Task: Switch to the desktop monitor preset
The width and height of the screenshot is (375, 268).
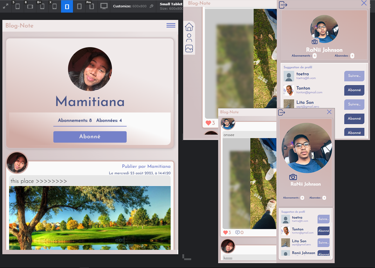Action: click(104, 6)
